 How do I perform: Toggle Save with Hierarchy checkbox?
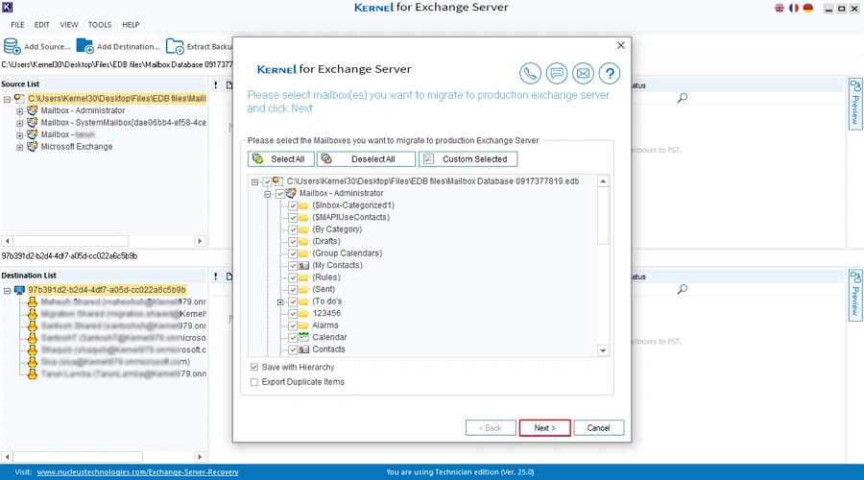click(254, 367)
